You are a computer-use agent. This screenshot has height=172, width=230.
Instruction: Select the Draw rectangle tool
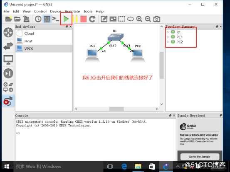(x=121, y=19)
